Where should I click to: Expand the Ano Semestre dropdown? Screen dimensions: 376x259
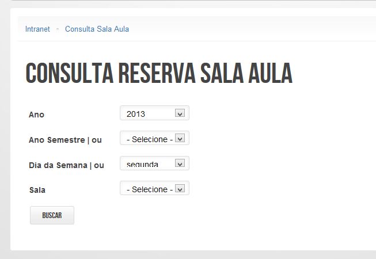coord(154,138)
